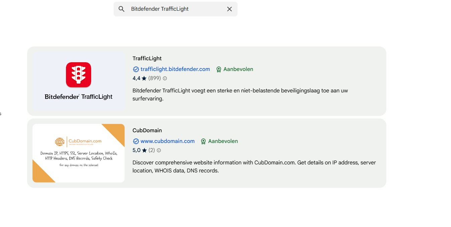Click the CubDomain description text

point(254,167)
